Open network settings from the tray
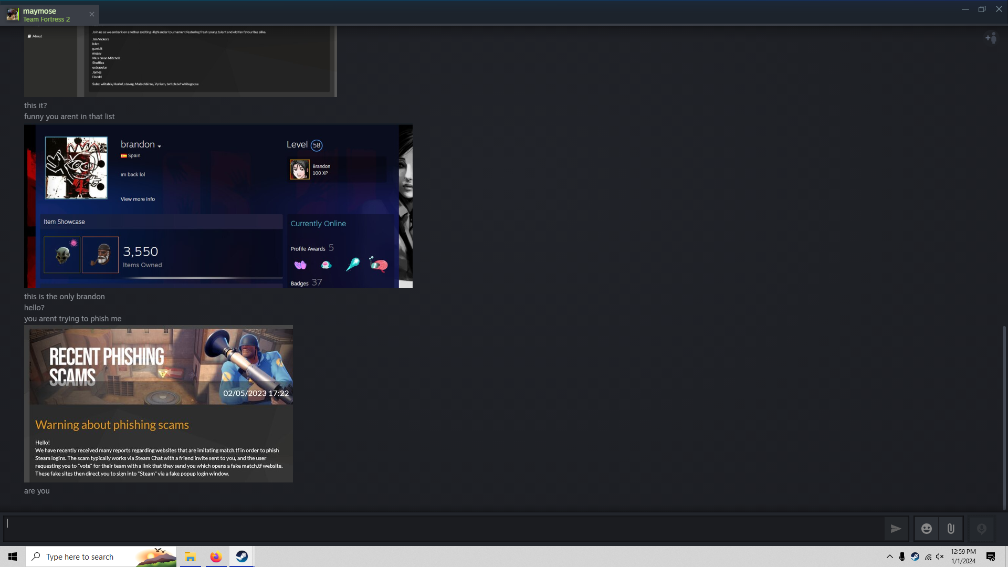 point(928,556)
